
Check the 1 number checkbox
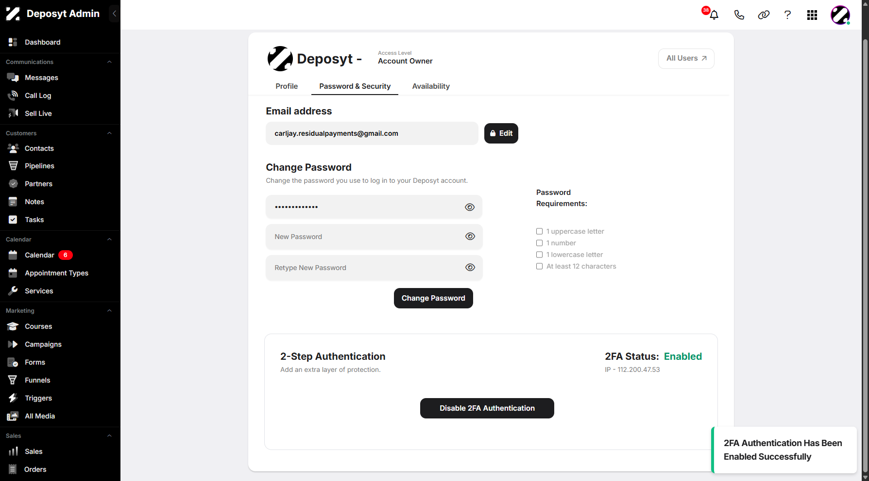[539, 243]
